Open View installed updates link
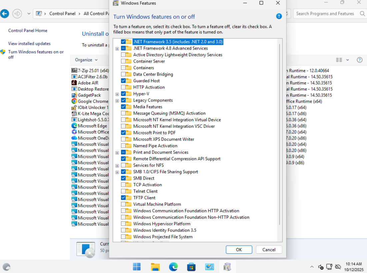The width and height of the screenshot is (367, 273). tap(29, 44)
